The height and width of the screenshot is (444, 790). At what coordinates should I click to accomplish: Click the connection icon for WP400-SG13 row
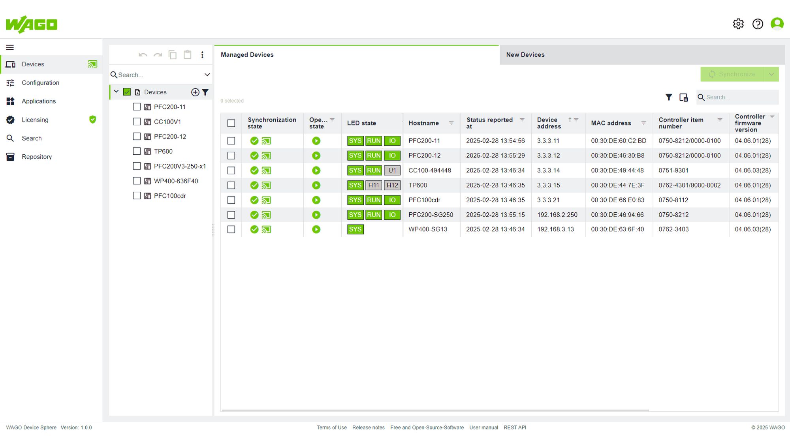[267, 230]
